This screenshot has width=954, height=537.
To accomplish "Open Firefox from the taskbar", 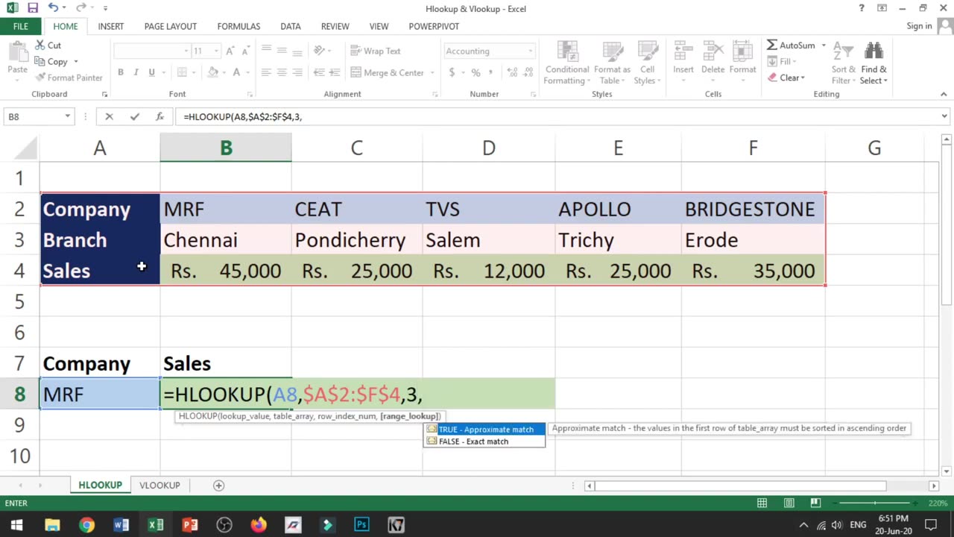I will coord(258,525).
